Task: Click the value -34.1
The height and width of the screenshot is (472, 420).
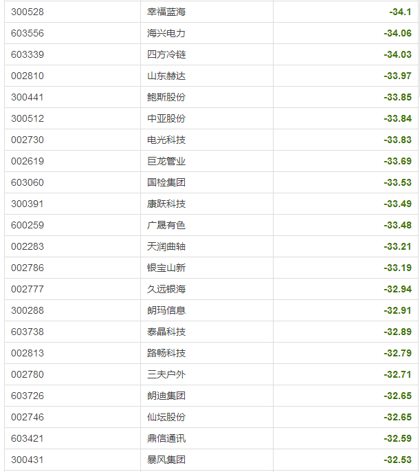Action: coord(400,12)
